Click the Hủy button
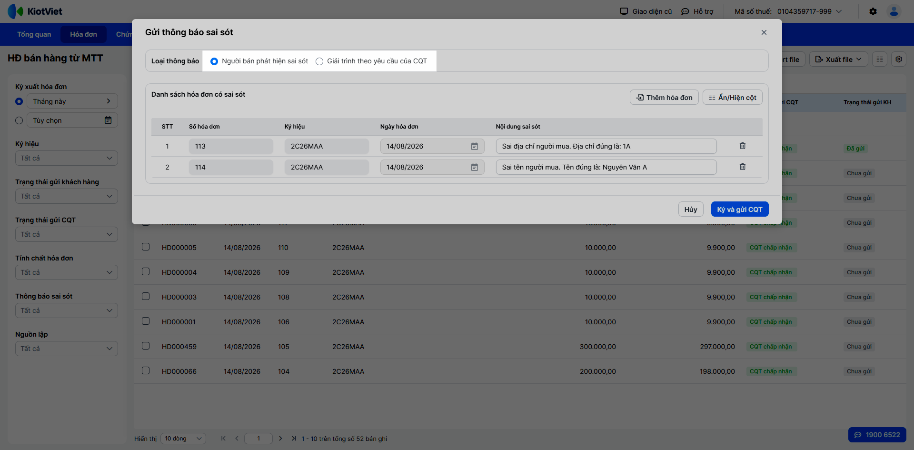Viewport: 914px width, 450px height. click(x=691, y=209)
